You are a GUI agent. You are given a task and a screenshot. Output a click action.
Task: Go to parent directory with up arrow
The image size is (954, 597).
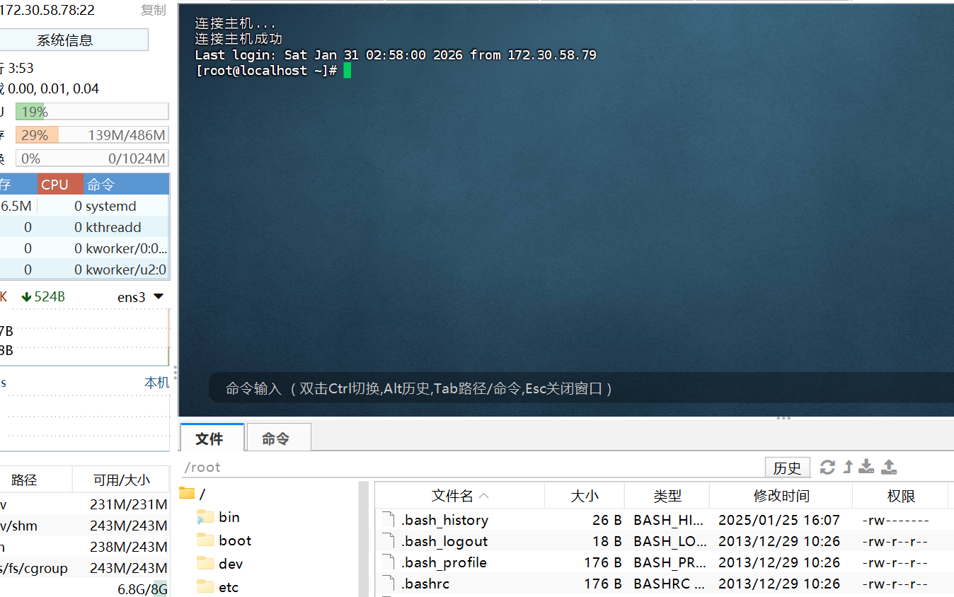848,467
